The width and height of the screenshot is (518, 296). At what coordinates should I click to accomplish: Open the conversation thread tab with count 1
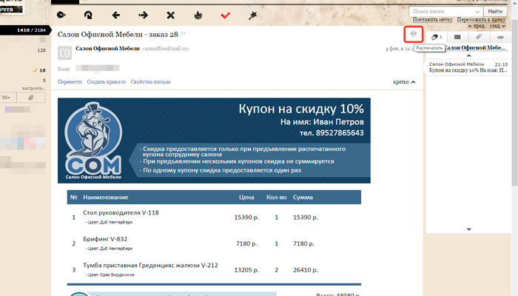(x=437, y=37)
